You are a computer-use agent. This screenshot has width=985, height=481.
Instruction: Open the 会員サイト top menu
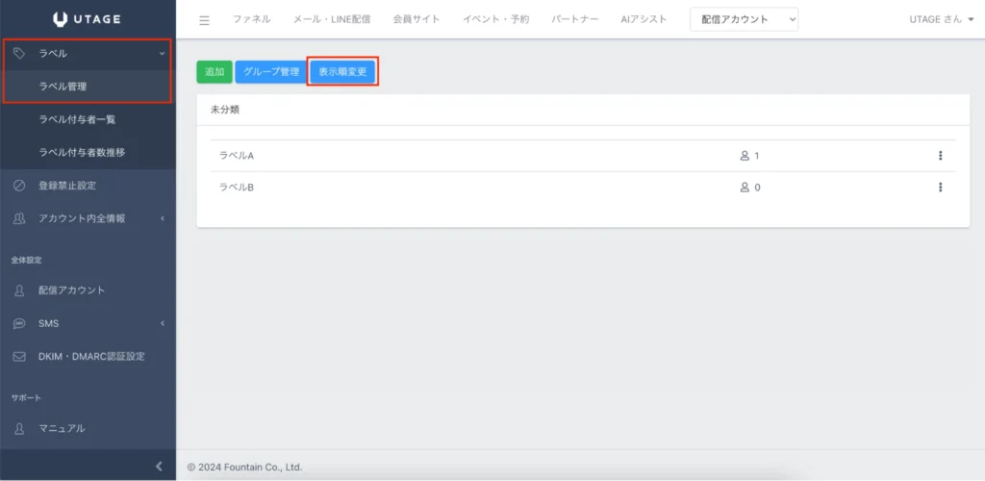point(417,19)
